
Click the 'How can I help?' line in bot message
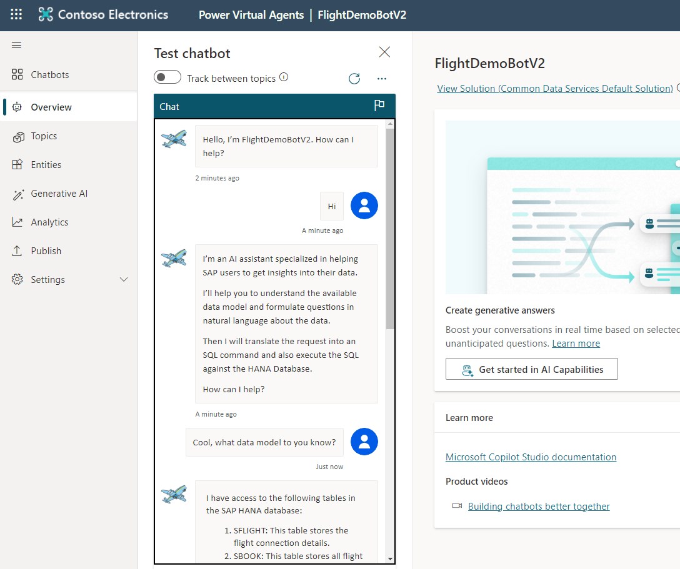pyautogui.click(x=234, y=390)
